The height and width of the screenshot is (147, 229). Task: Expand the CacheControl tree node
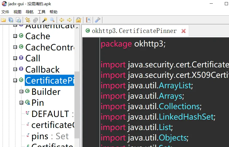tap(15, 47)
